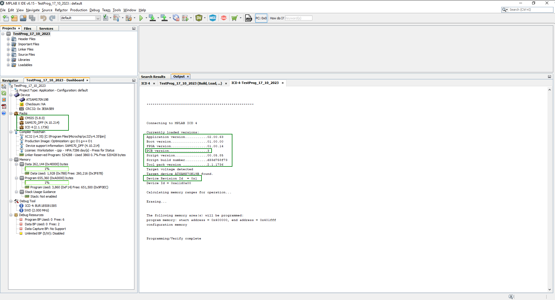The image size is (555, 300).
Task: Switch to the Files tab
Action: click(x=27, y=29)
